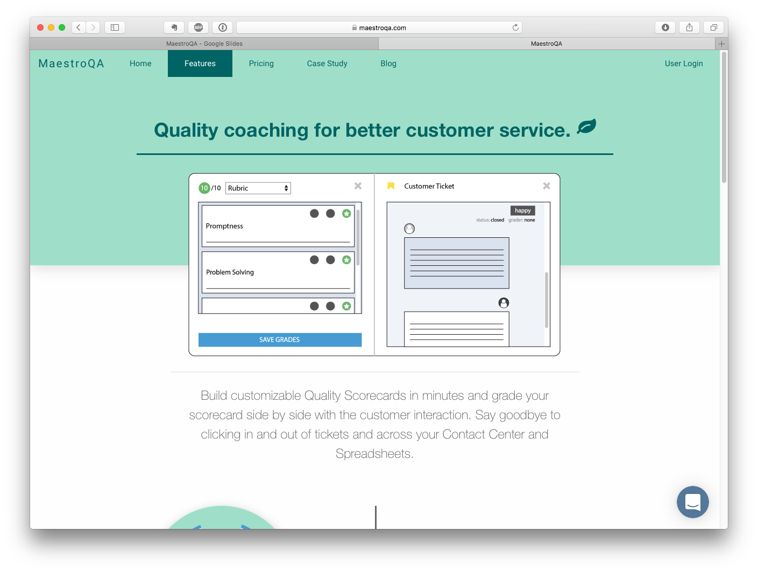Click the 'status: closed' text
This screenshot has width=758, height=572.
click(490, 220)
